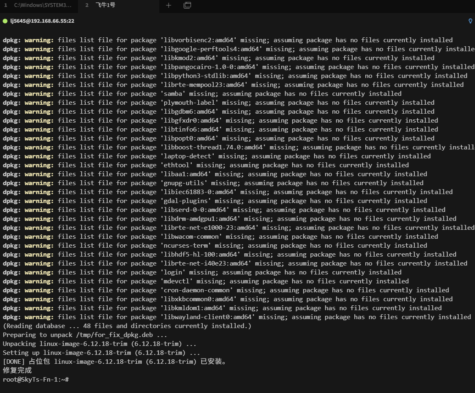Click the [DONE] 占位包 status line

115,361
